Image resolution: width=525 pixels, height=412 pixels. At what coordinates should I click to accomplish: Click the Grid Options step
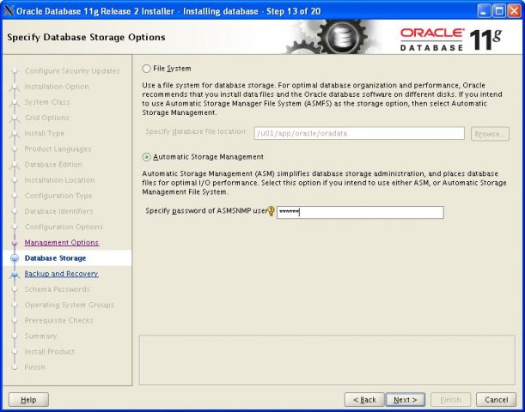(46, 118)
